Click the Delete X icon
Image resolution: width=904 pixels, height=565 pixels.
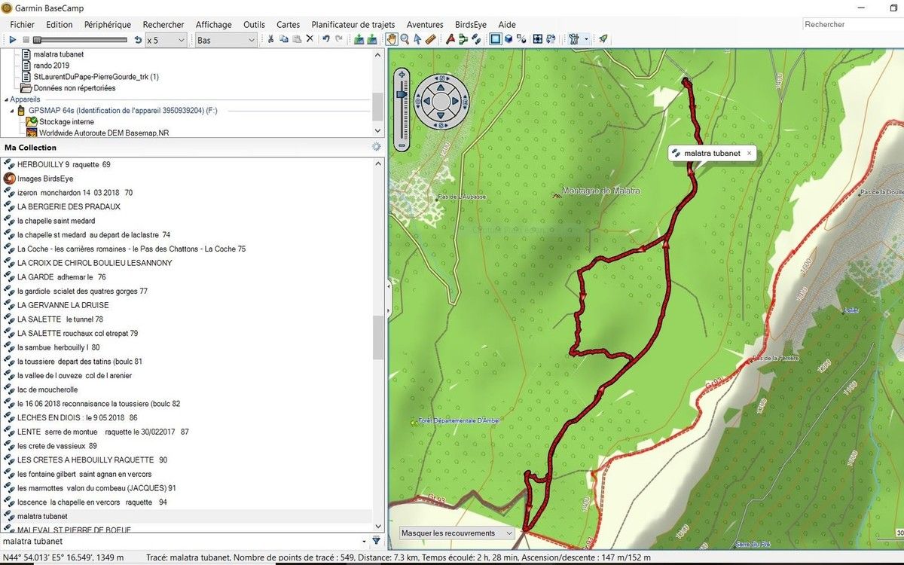pos(310,40)
